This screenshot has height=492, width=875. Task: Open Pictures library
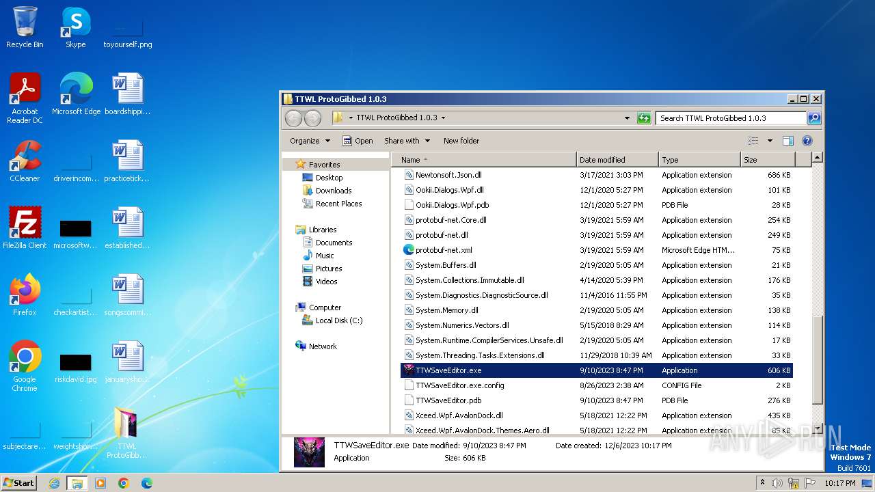pos(329,269)
